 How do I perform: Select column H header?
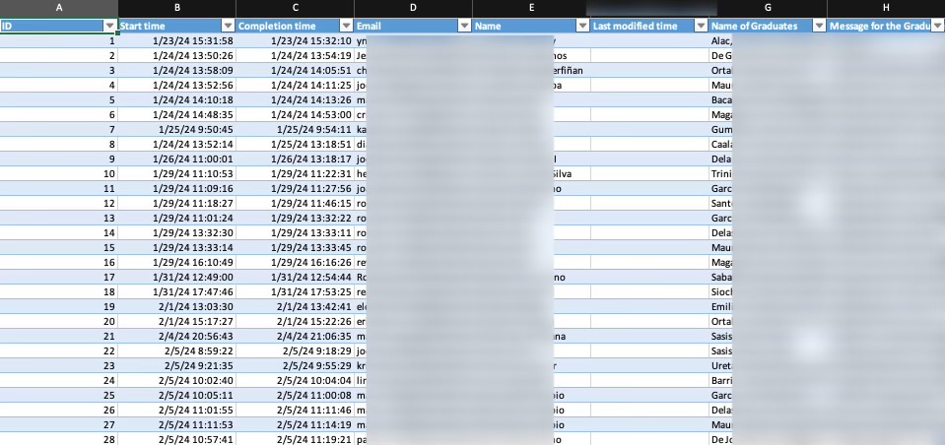click(x=886, y=8)
